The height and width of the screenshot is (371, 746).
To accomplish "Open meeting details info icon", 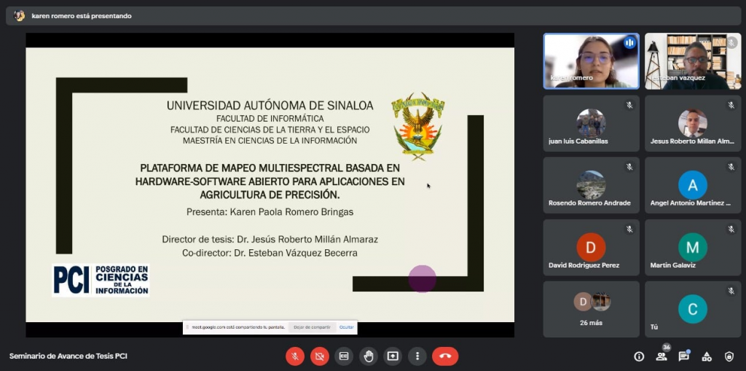I will tap(639, 356).
